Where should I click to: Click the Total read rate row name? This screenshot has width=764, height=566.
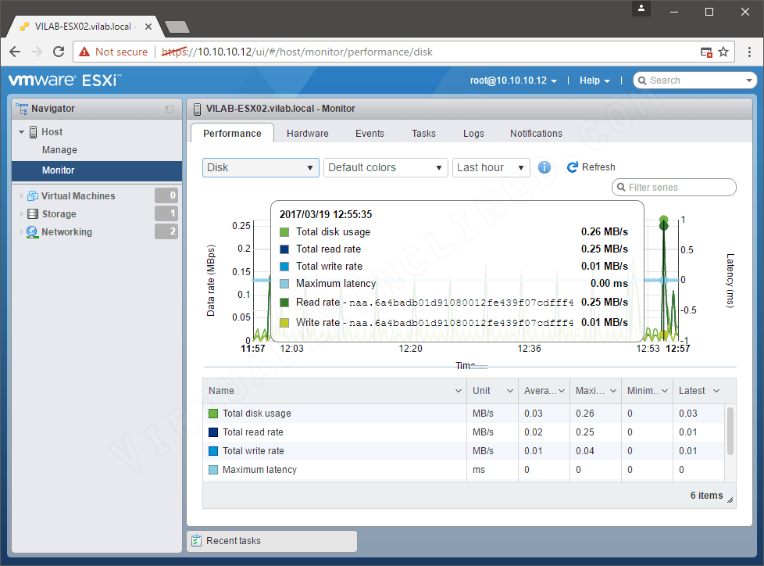coord(253,432)
